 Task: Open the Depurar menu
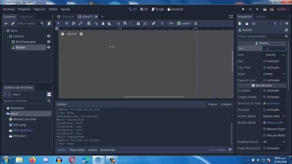coord(40,9)
